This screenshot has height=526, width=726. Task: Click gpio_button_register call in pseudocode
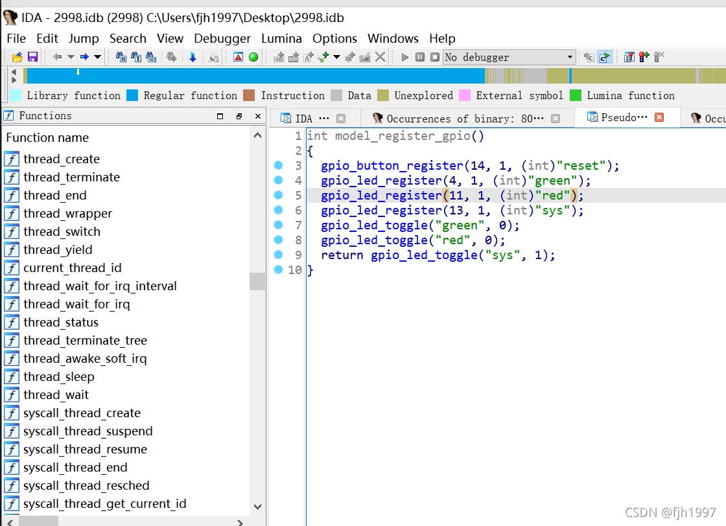[x=392, y=166]
